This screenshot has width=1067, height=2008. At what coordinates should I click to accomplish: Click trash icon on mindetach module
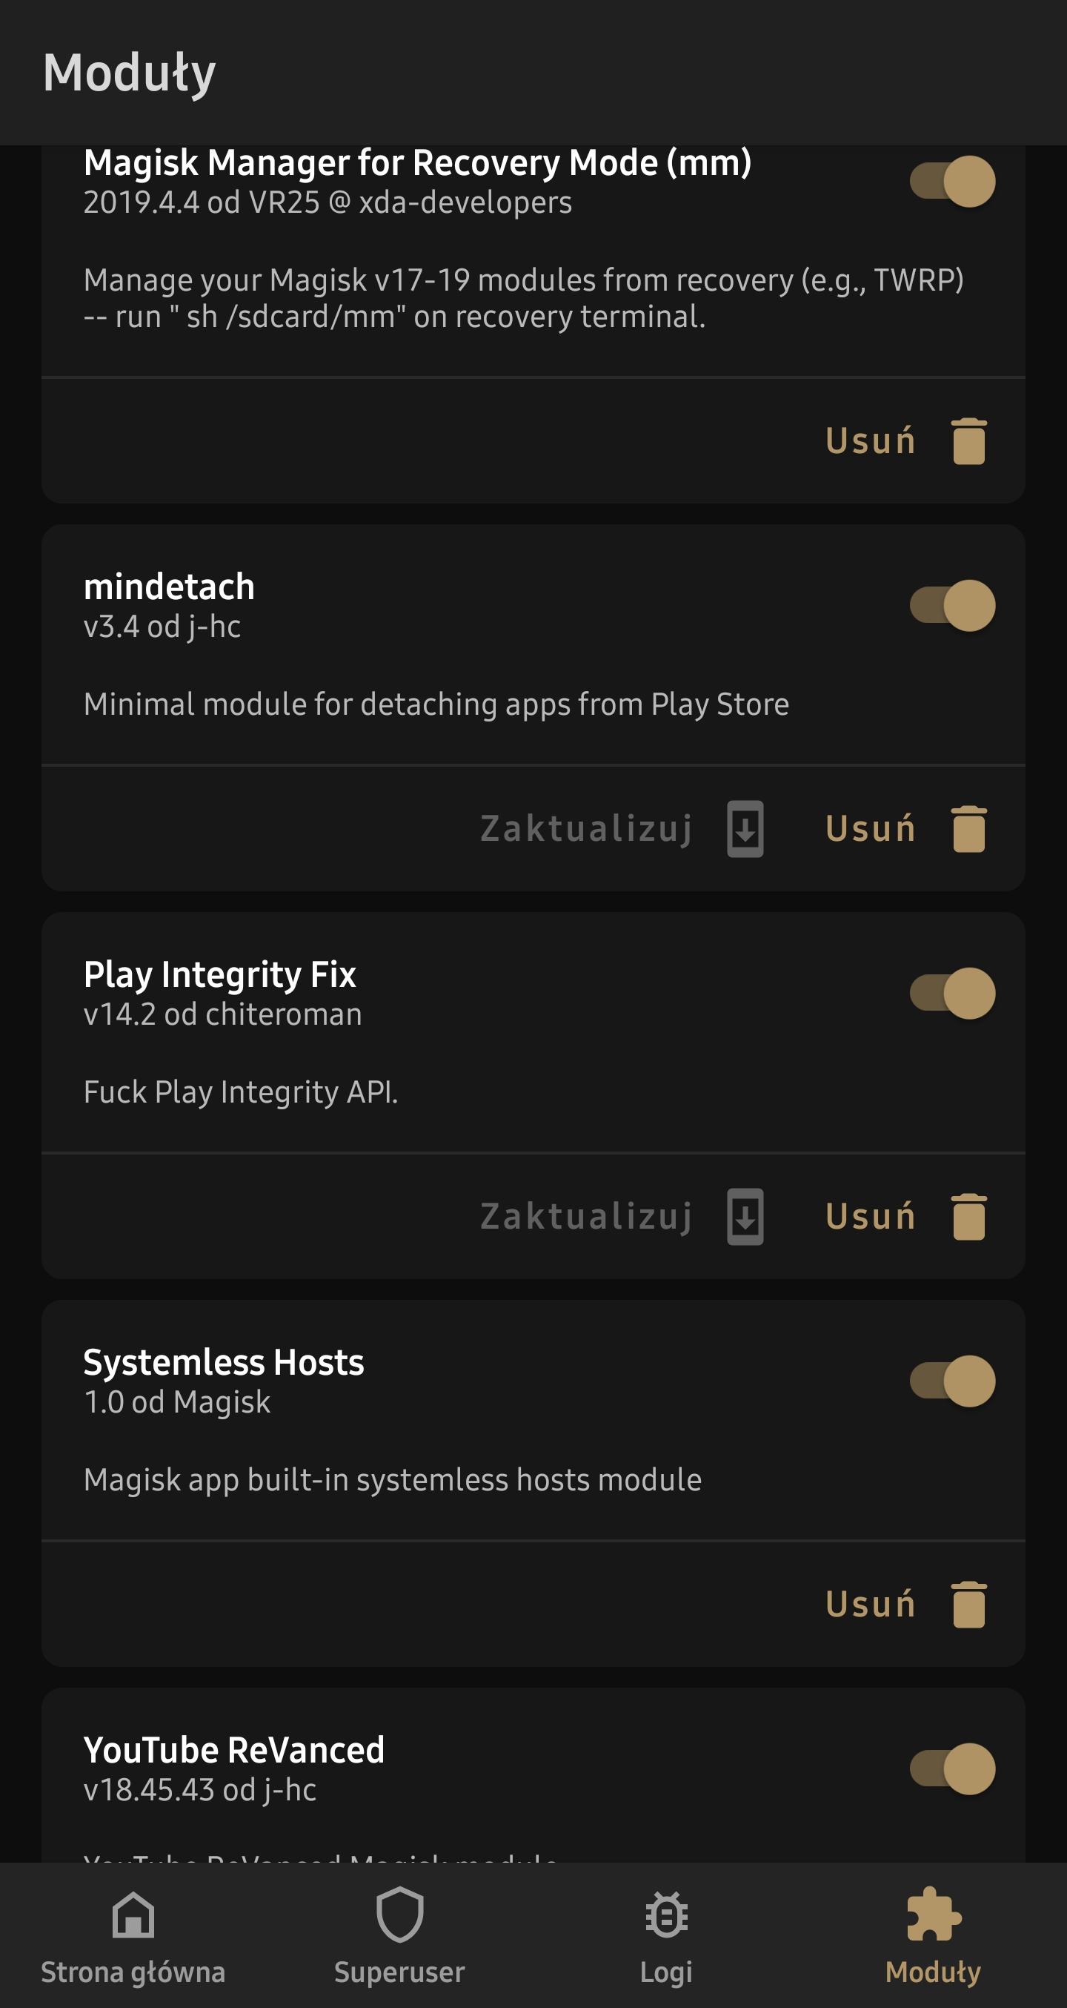click(x=969, y=828)
